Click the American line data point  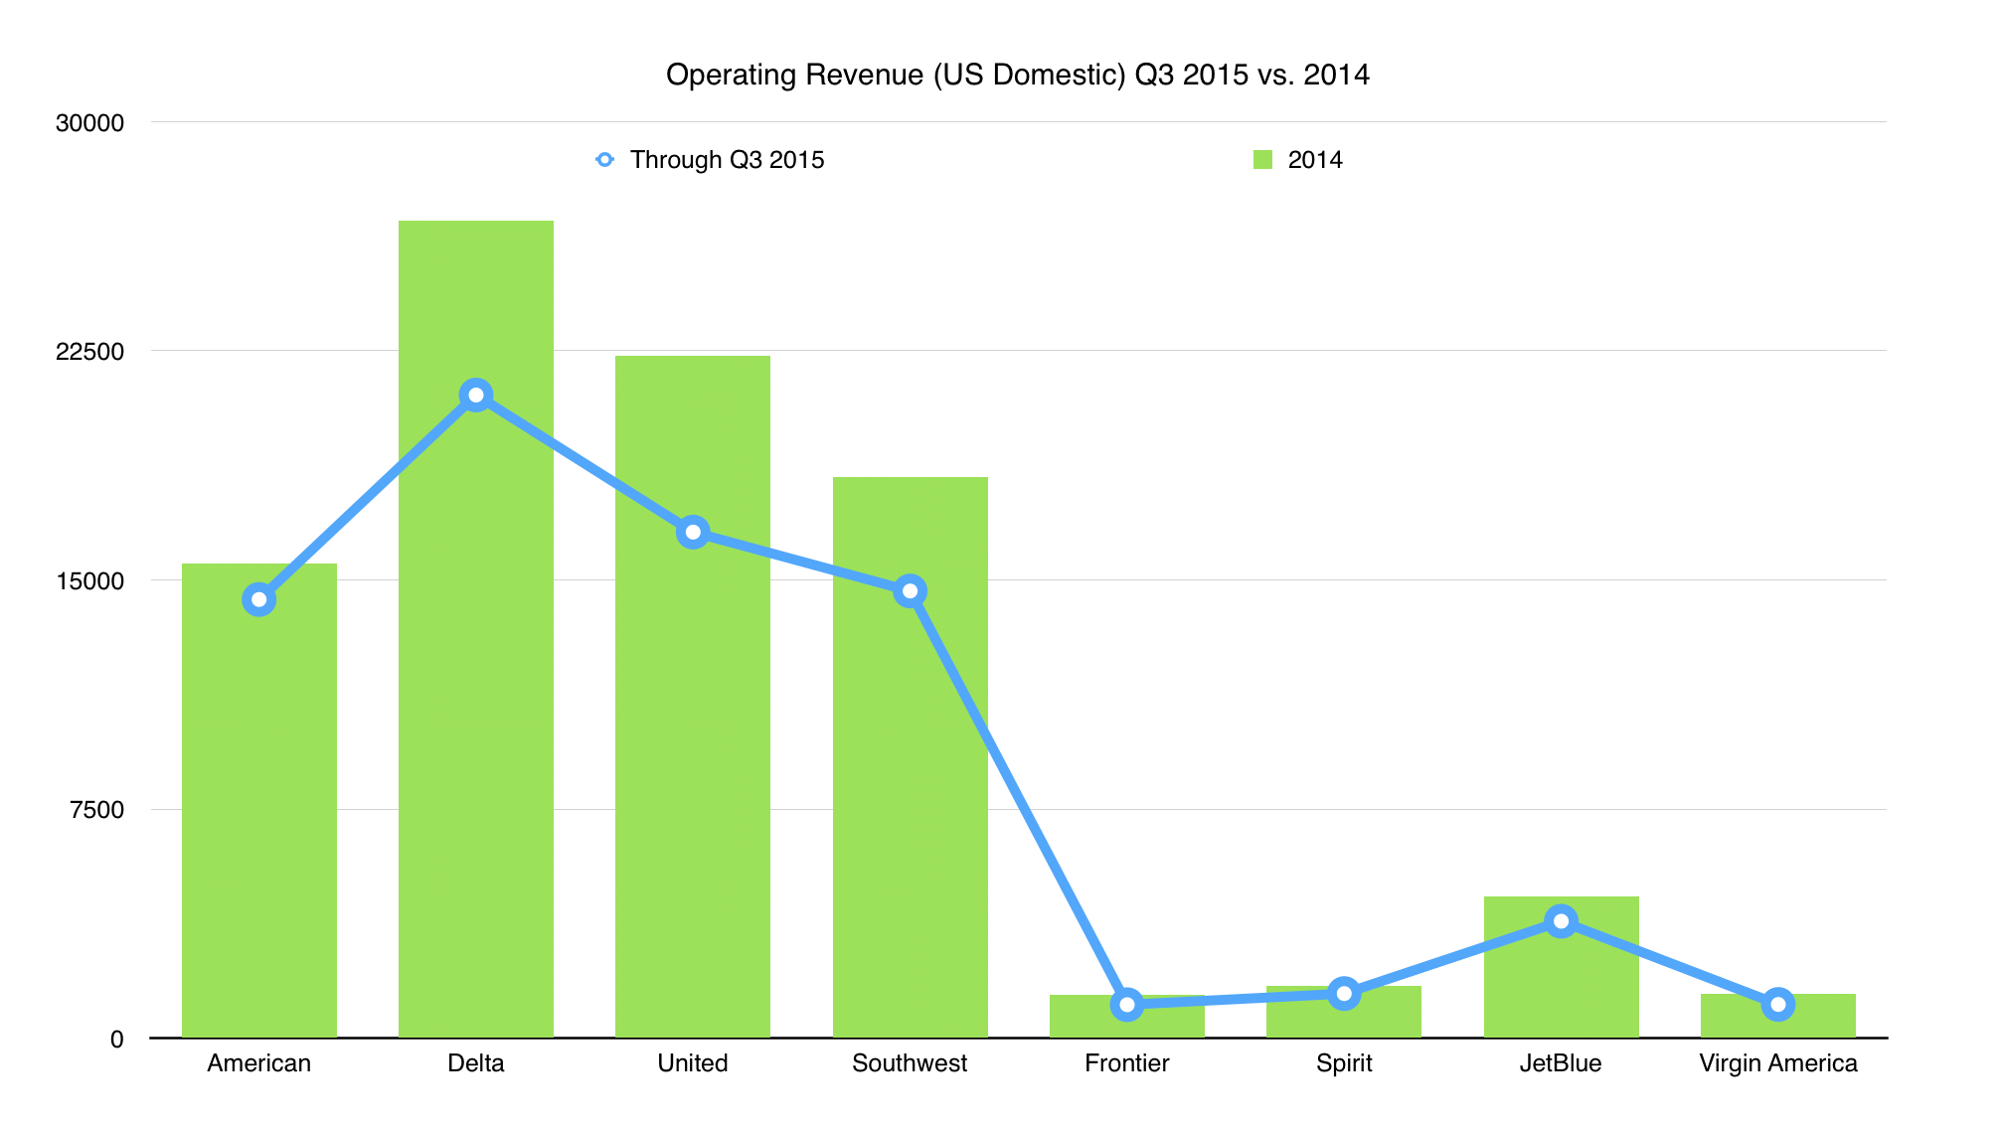[259, 599]
